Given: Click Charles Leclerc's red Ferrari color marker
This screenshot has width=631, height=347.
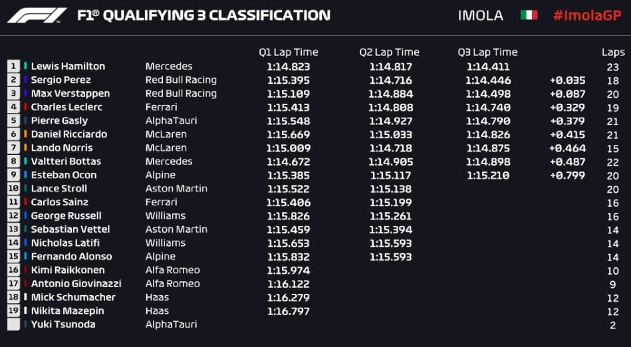Looking at the screenshot, I should 25,107.
